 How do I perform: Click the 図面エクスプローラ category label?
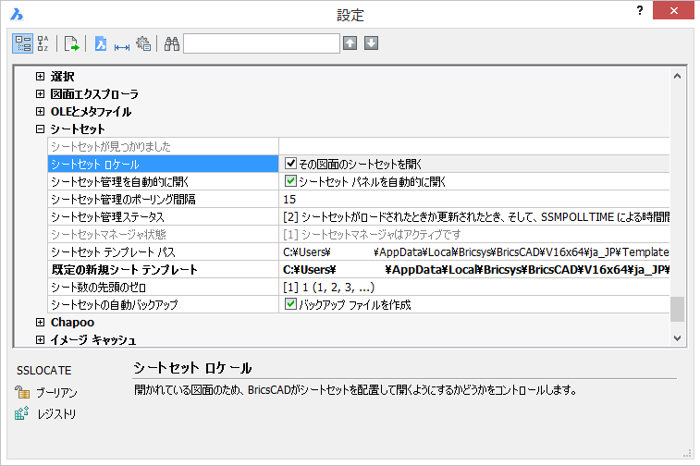pyautogui.click(x=94, y=93)
